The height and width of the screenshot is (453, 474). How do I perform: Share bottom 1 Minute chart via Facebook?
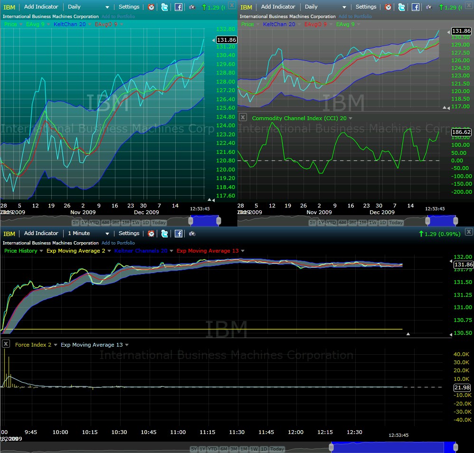[179, 233]
